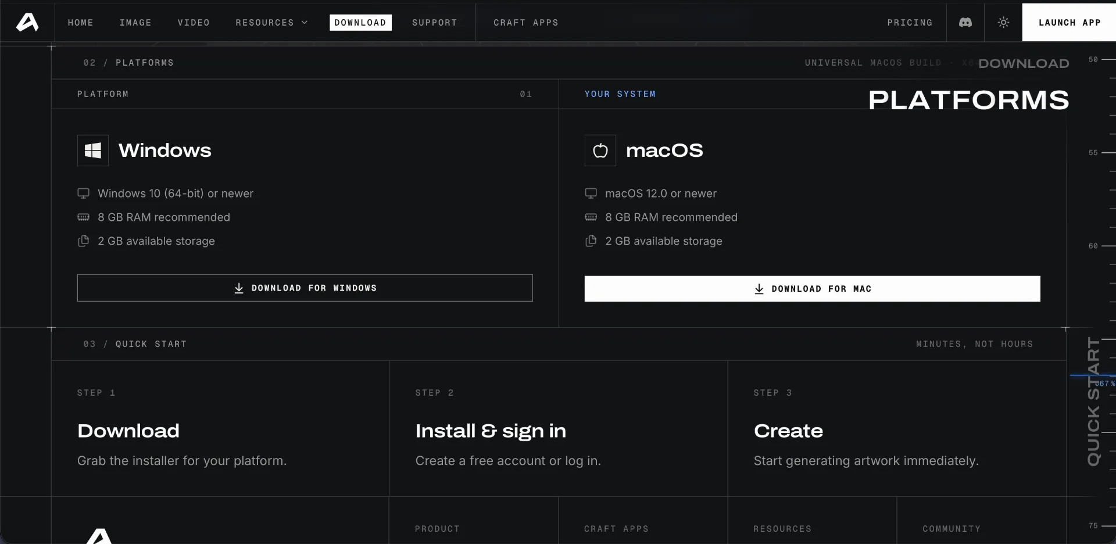
Task: View the Pricing page
Action: [910, 23]
